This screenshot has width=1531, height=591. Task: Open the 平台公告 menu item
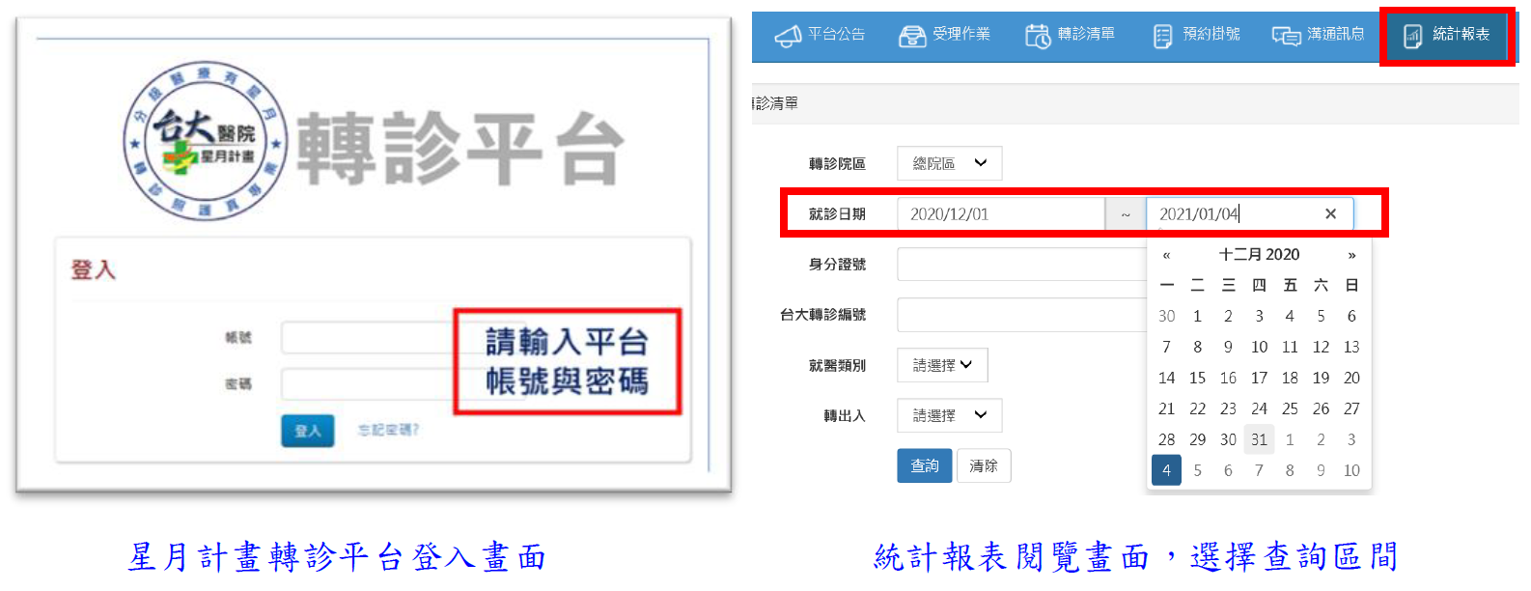820,36
